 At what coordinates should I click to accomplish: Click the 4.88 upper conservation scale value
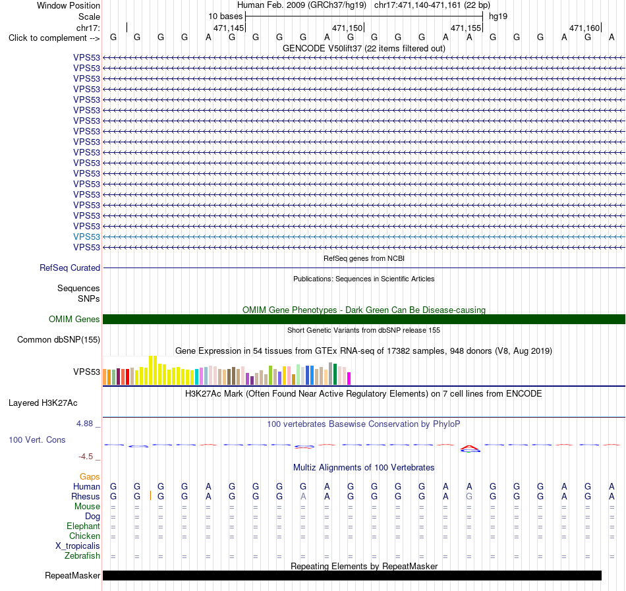click(84, 424)
